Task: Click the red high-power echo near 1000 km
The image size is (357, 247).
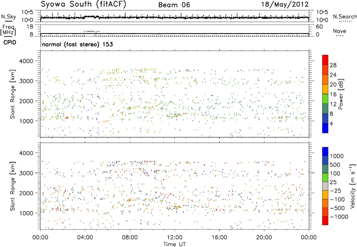Action: tap(66, 118)
